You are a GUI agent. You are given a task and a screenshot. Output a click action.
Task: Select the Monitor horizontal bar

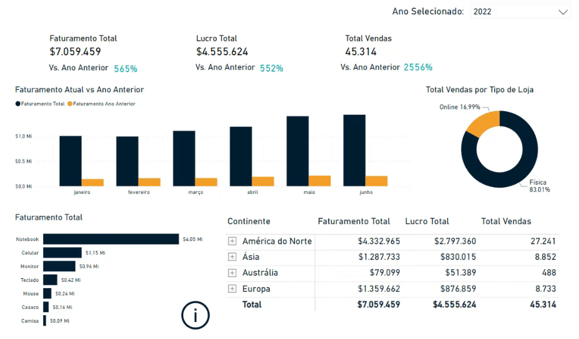tap(59, 266)
